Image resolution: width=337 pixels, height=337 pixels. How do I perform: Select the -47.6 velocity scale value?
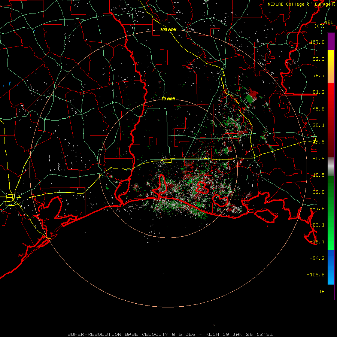coord(317,209)
